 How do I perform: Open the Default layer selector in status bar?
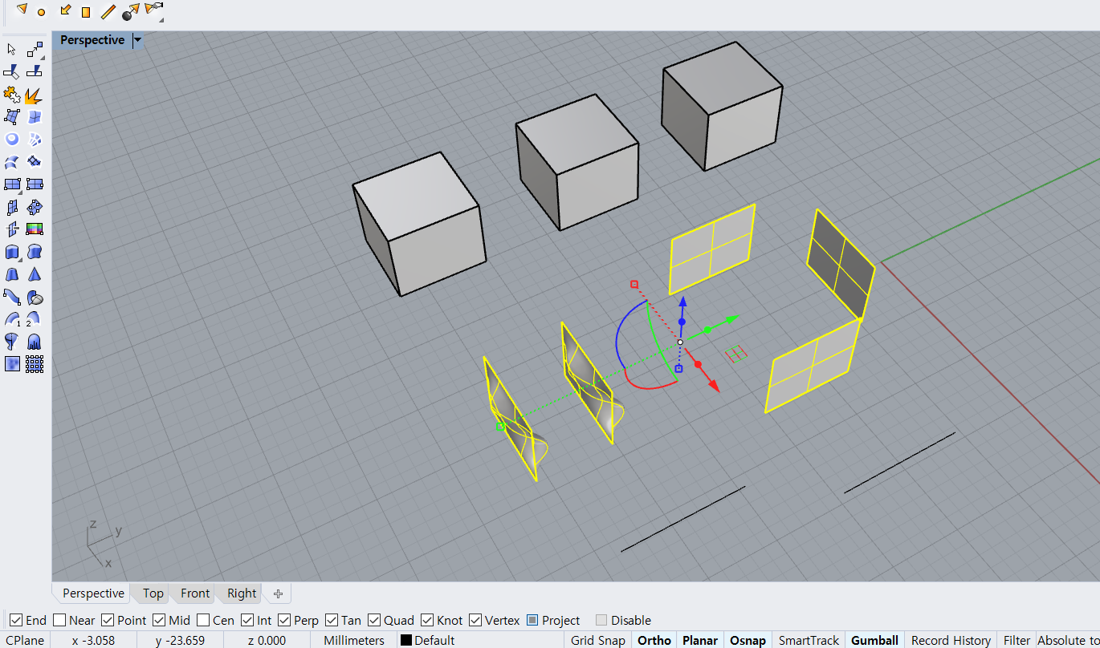(434, 640)
